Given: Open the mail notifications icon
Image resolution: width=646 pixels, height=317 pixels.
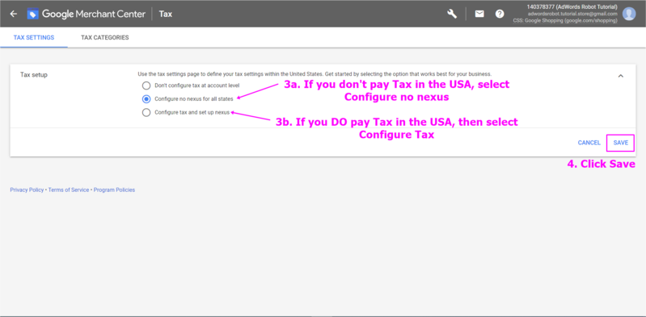Looking at the screenshot, I should 479,14.
